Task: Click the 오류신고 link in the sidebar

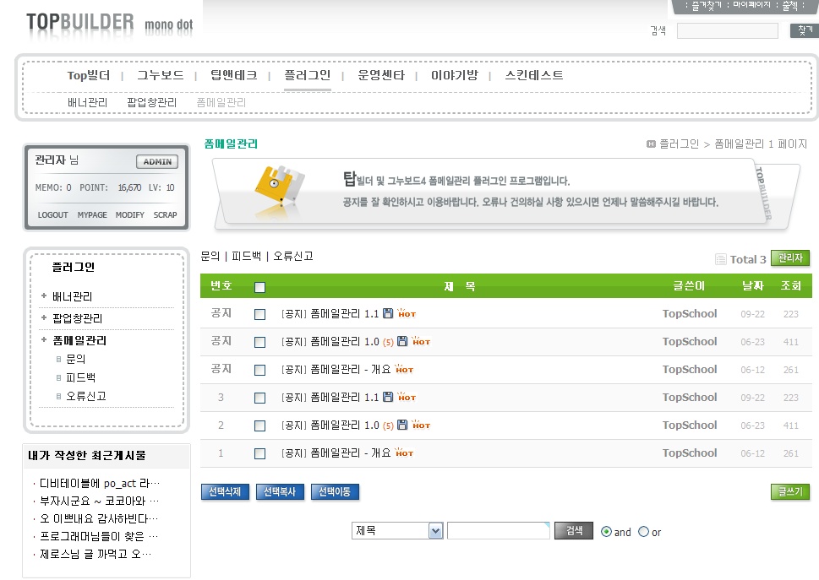Action: pos(85,396)
